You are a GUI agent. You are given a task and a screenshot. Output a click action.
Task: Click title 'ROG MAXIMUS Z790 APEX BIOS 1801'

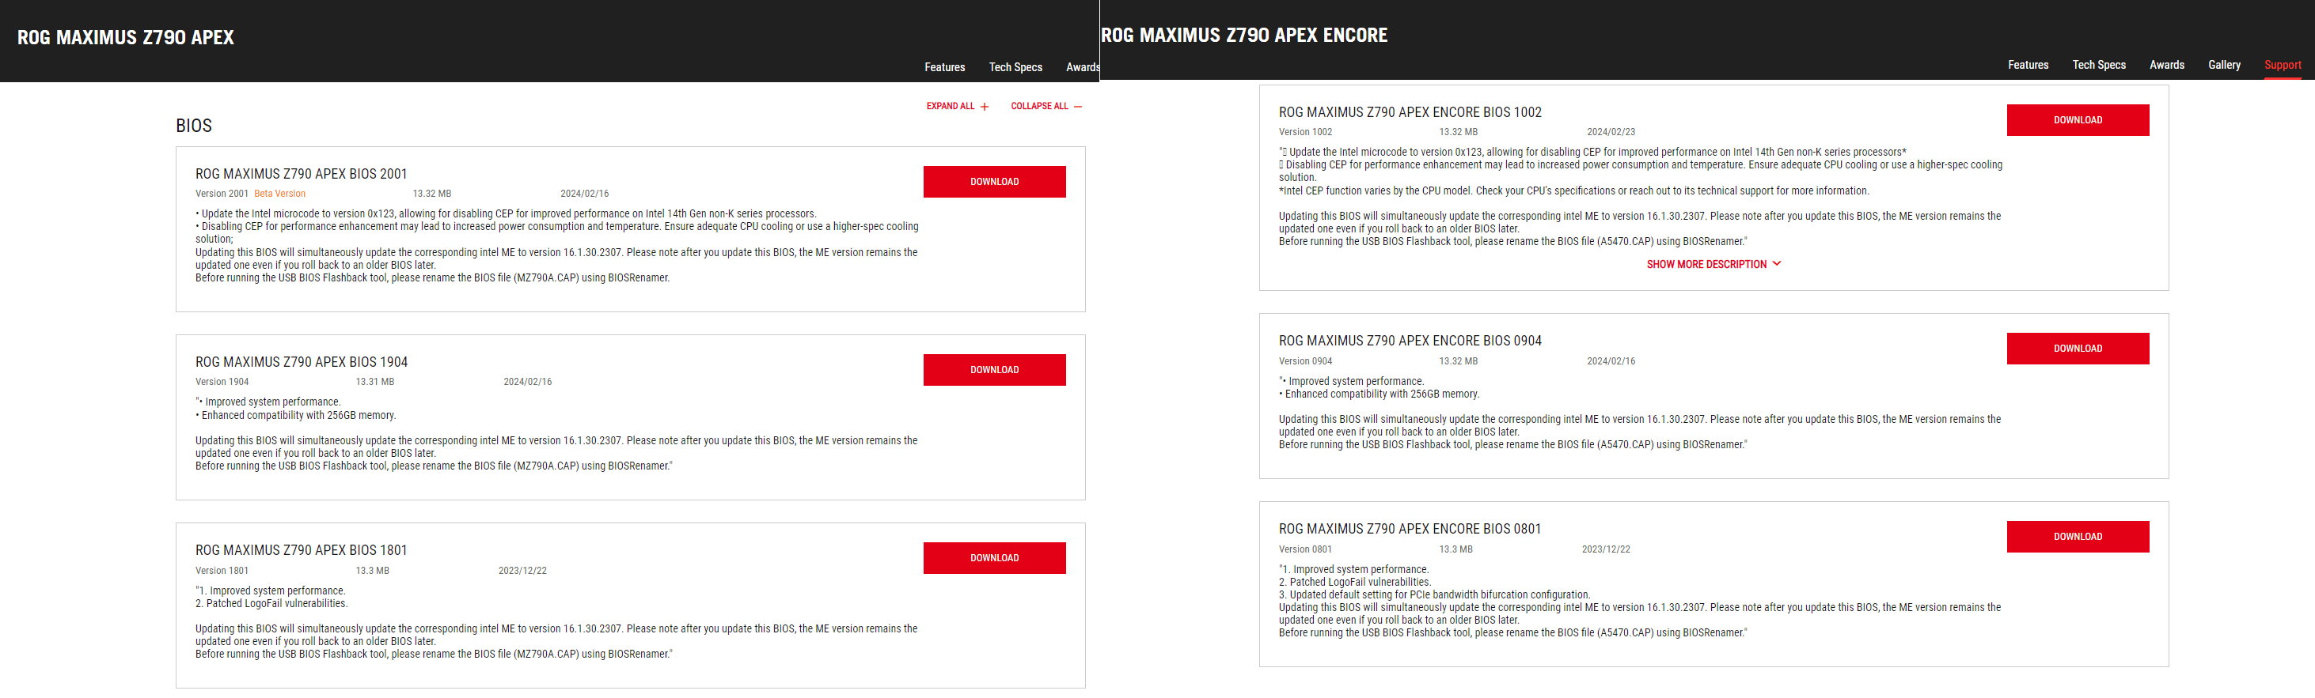tap(301, 550)
